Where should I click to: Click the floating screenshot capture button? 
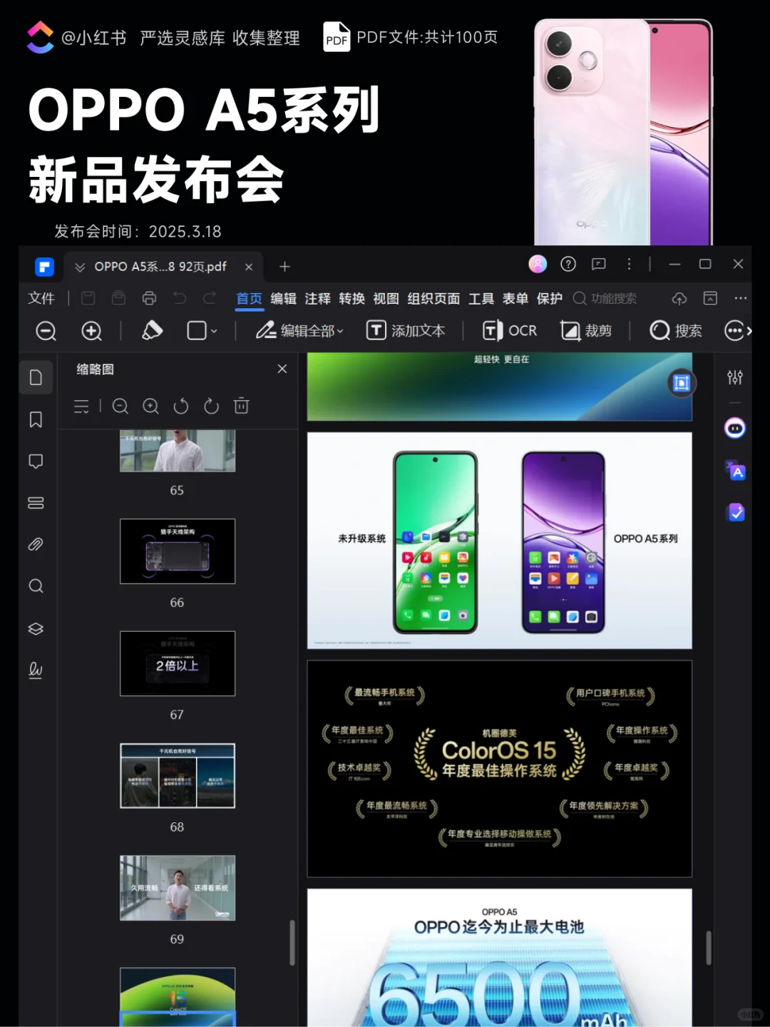pos(681,383)
